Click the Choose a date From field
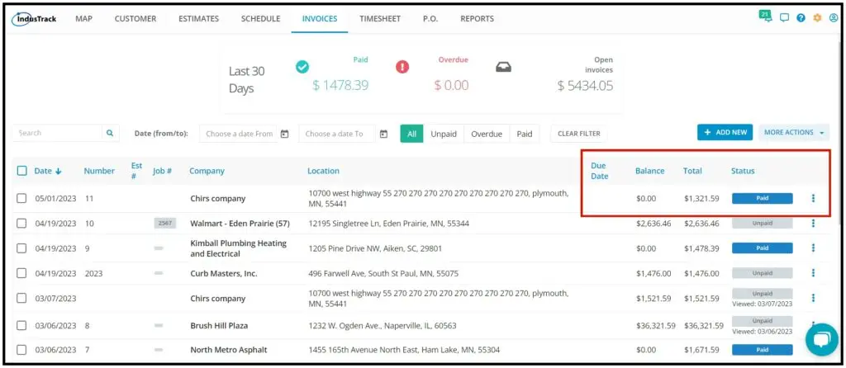 [238, 134]
